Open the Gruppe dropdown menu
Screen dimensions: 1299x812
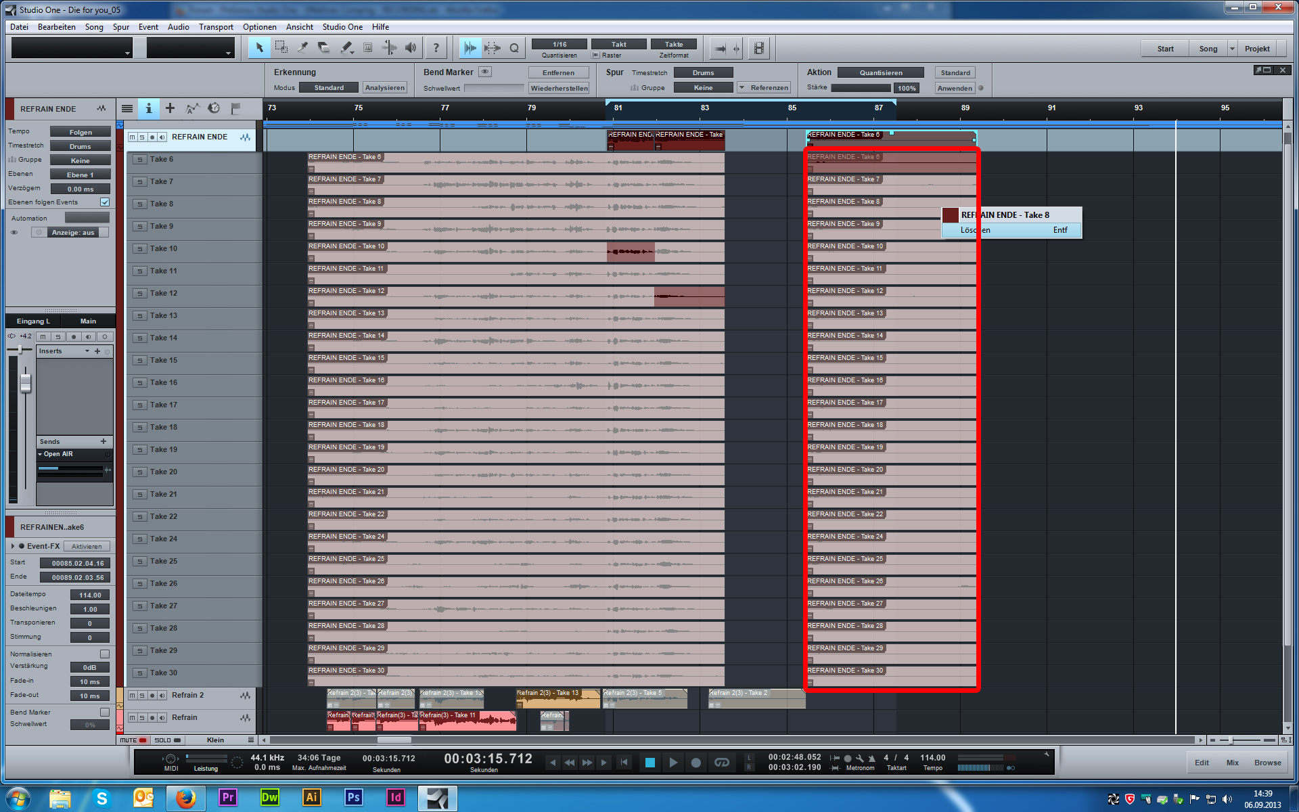pyautogui.click(x=79, y=161)
